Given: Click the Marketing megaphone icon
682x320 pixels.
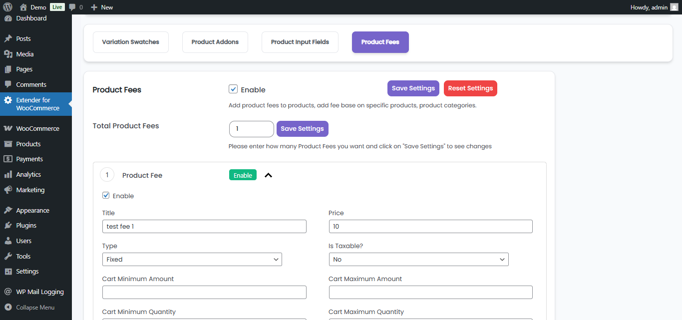Looking at the screenshot, I should point(8,190).
